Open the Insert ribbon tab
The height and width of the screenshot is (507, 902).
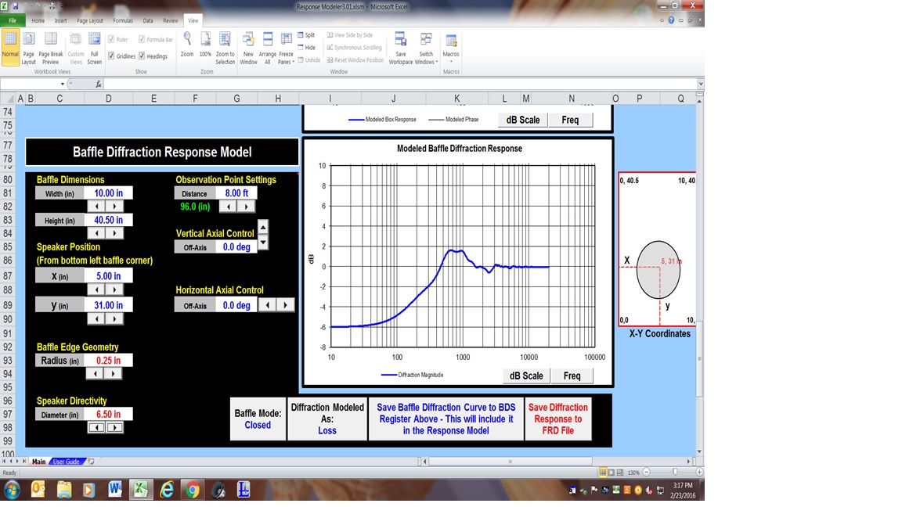60,20
